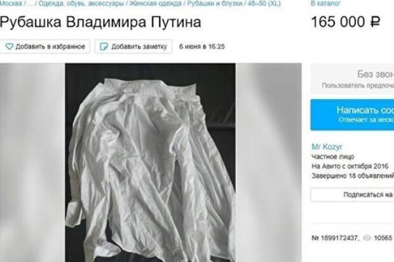Click the blue Написать сообщение button
This screenshot has height=262, width=394.
tap(352, 115)
